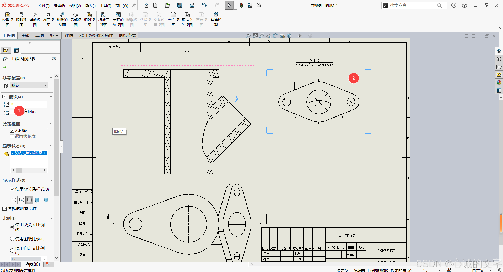The image size is (503, 272).
Task: Select the Auxiliary View tool (辅助视图)
Action: click(x=35, y=20)
